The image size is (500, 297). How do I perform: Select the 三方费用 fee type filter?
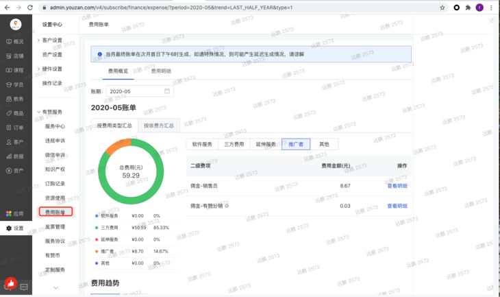tap(234, 145)
